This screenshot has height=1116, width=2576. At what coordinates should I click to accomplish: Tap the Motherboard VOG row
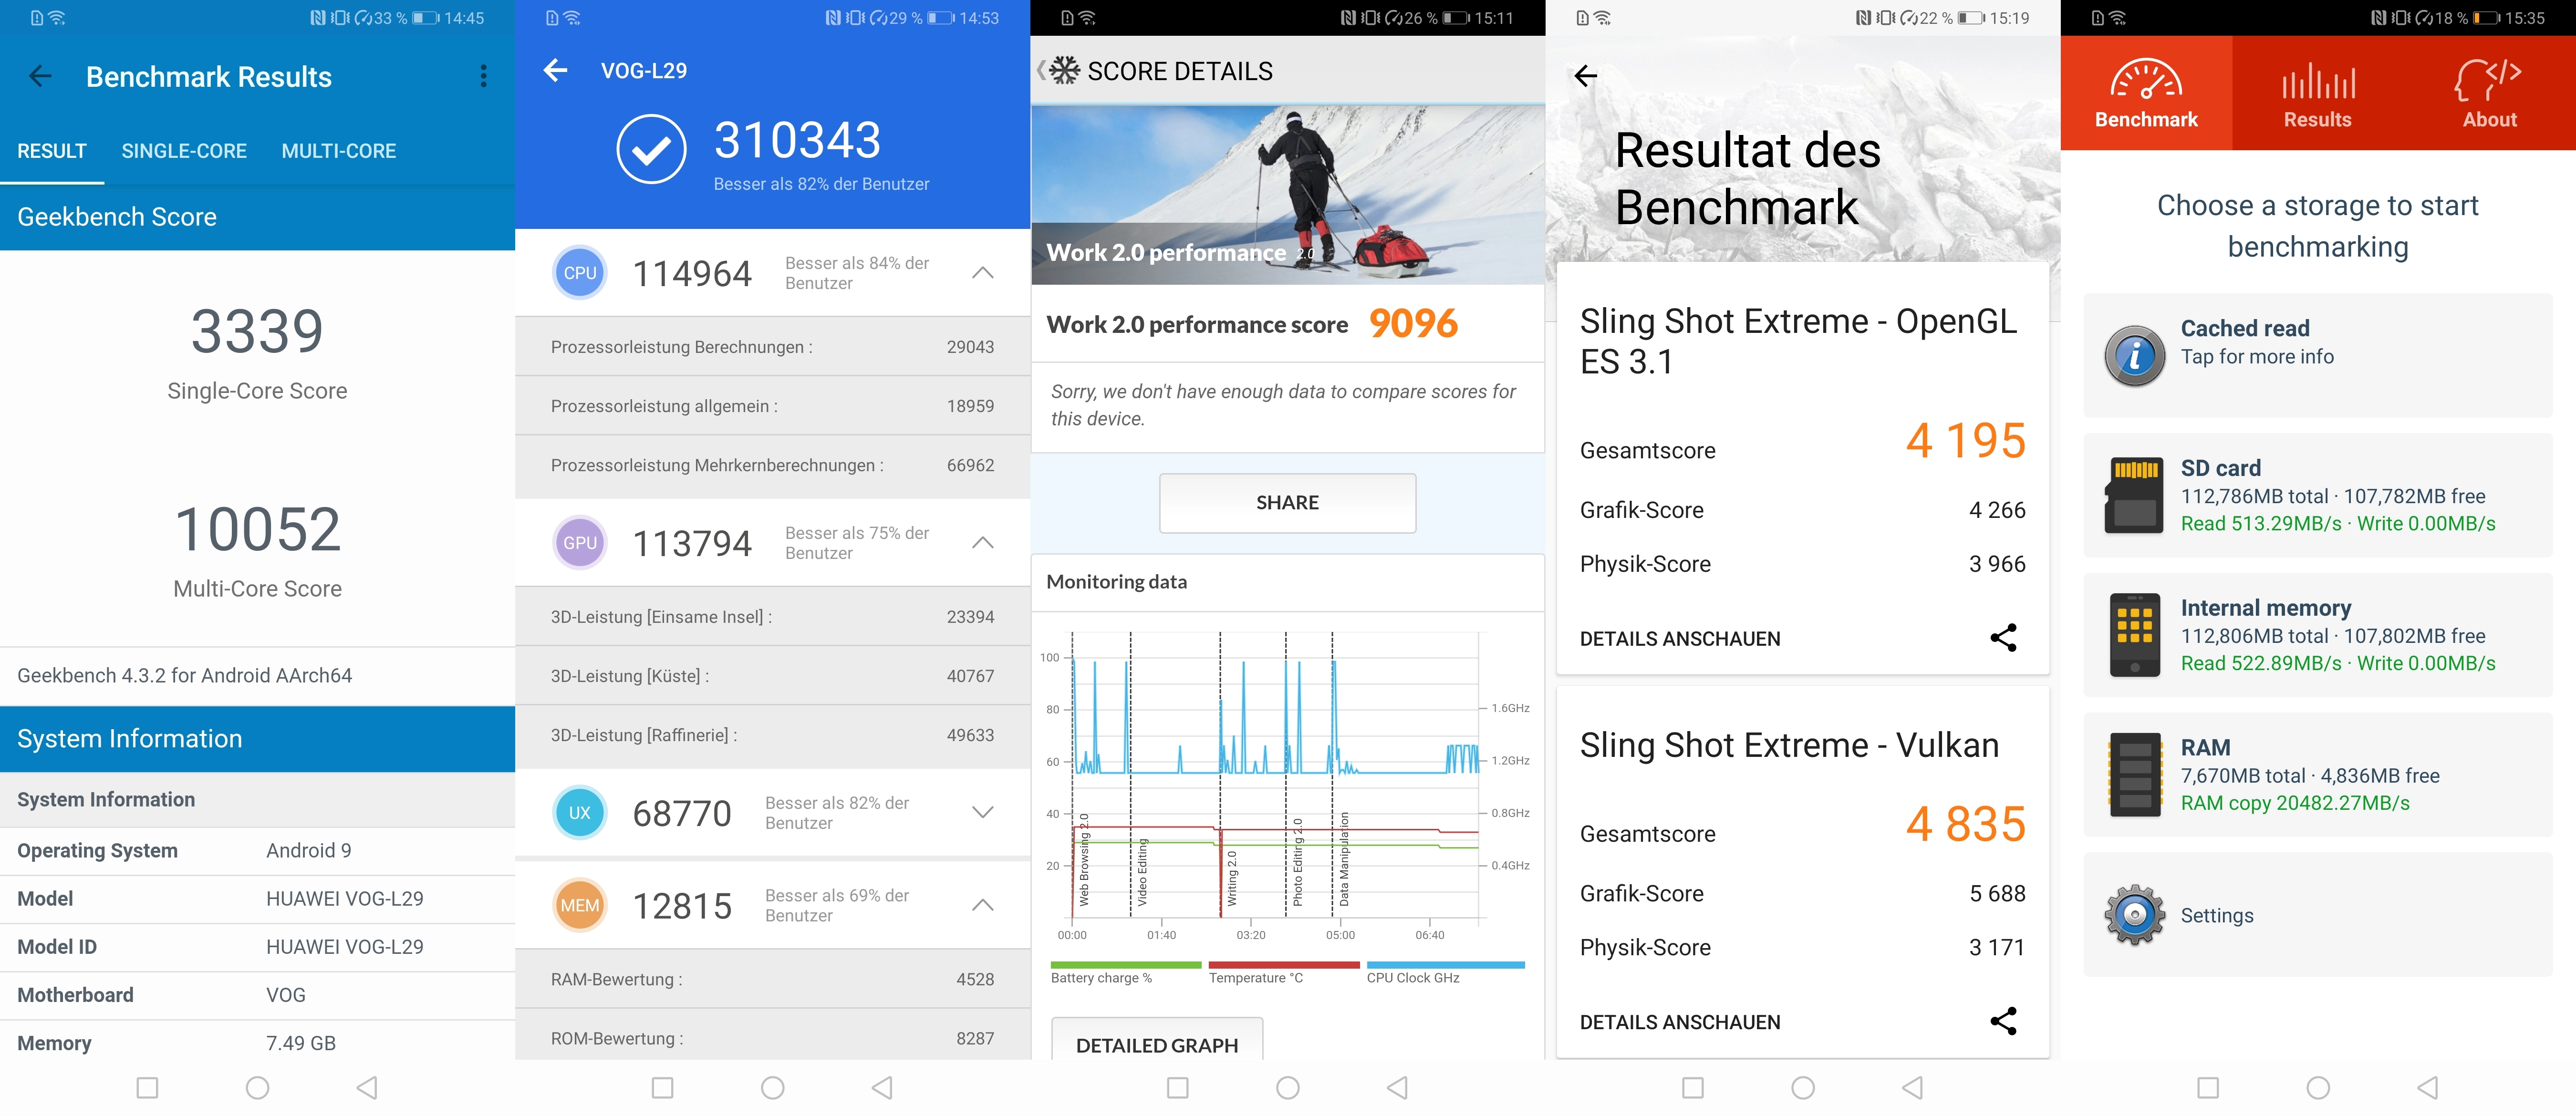[257, 995]
